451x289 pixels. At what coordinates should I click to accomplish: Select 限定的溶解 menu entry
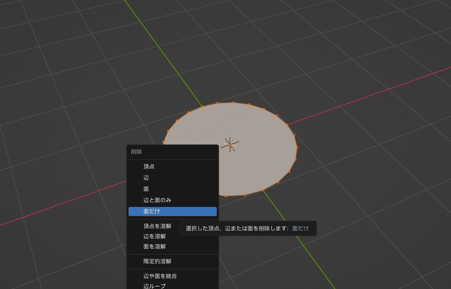tap(173, 261)
